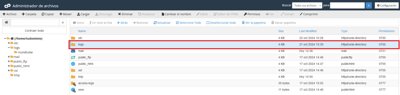The width and height of the screenshot is (400, 95).
Task: Rename with Cambiar el nombre
Action: (x=176, y=14)
